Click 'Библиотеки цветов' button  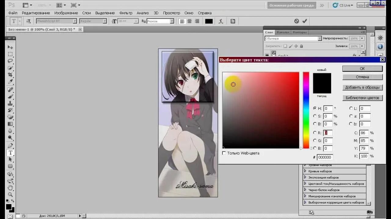[362, 98]
